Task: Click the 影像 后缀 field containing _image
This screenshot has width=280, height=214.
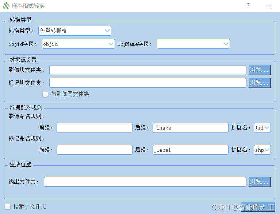Action: [190, 128]
